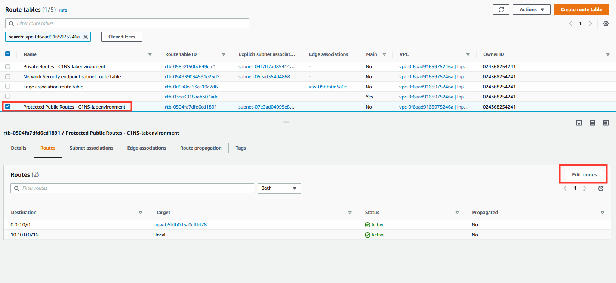Open subnet-04f7ff7ad85414 association link
Screen dimensions: 616x283
(x=267, y=67)
